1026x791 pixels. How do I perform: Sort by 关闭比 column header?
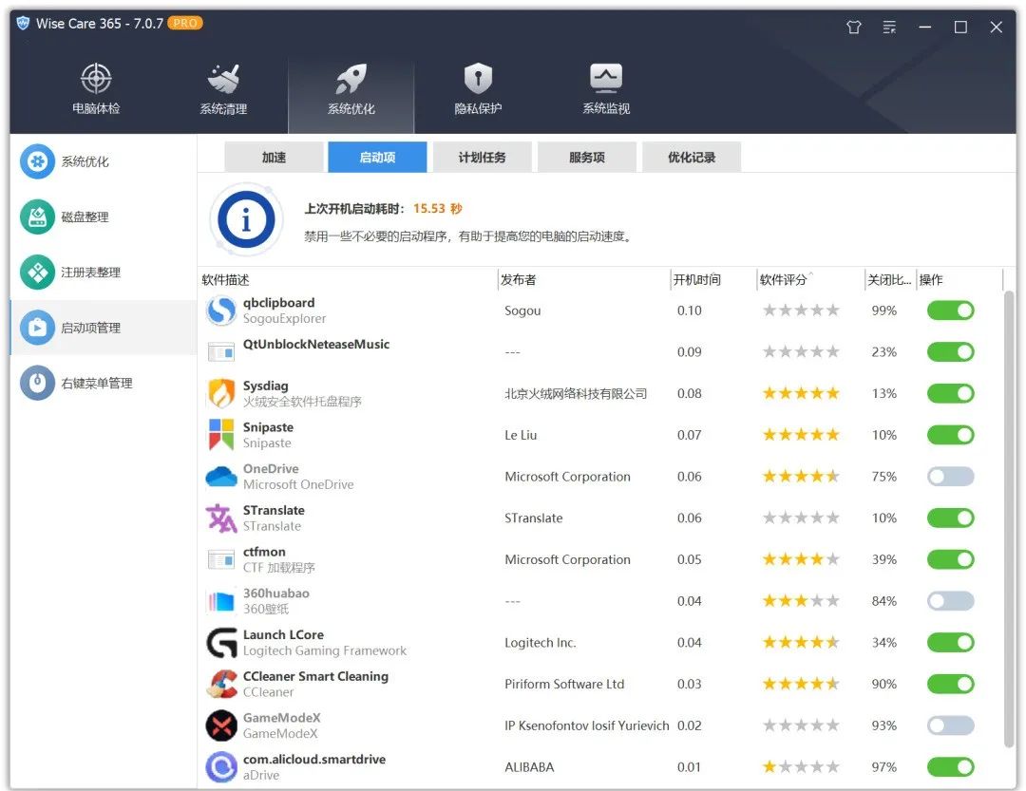coord(890,280)
